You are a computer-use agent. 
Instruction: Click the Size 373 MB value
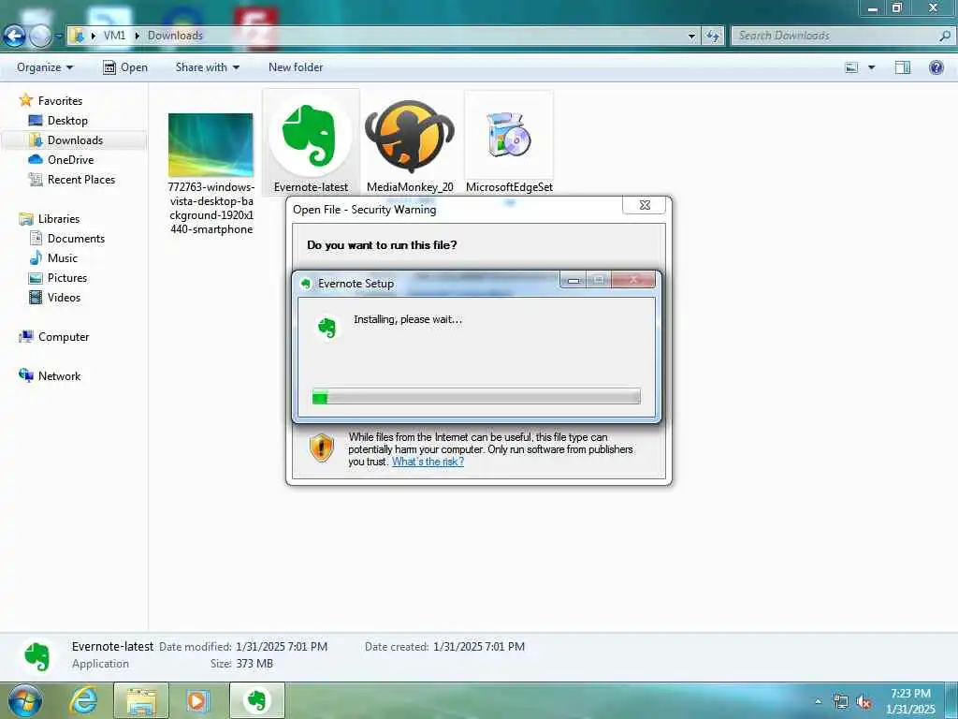[x=254, y=664]
